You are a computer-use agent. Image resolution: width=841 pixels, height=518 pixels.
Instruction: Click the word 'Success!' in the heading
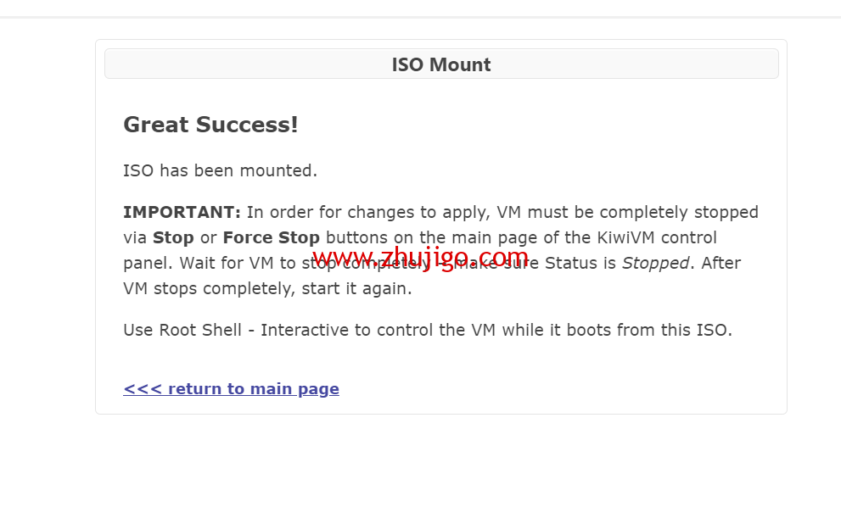247,125
